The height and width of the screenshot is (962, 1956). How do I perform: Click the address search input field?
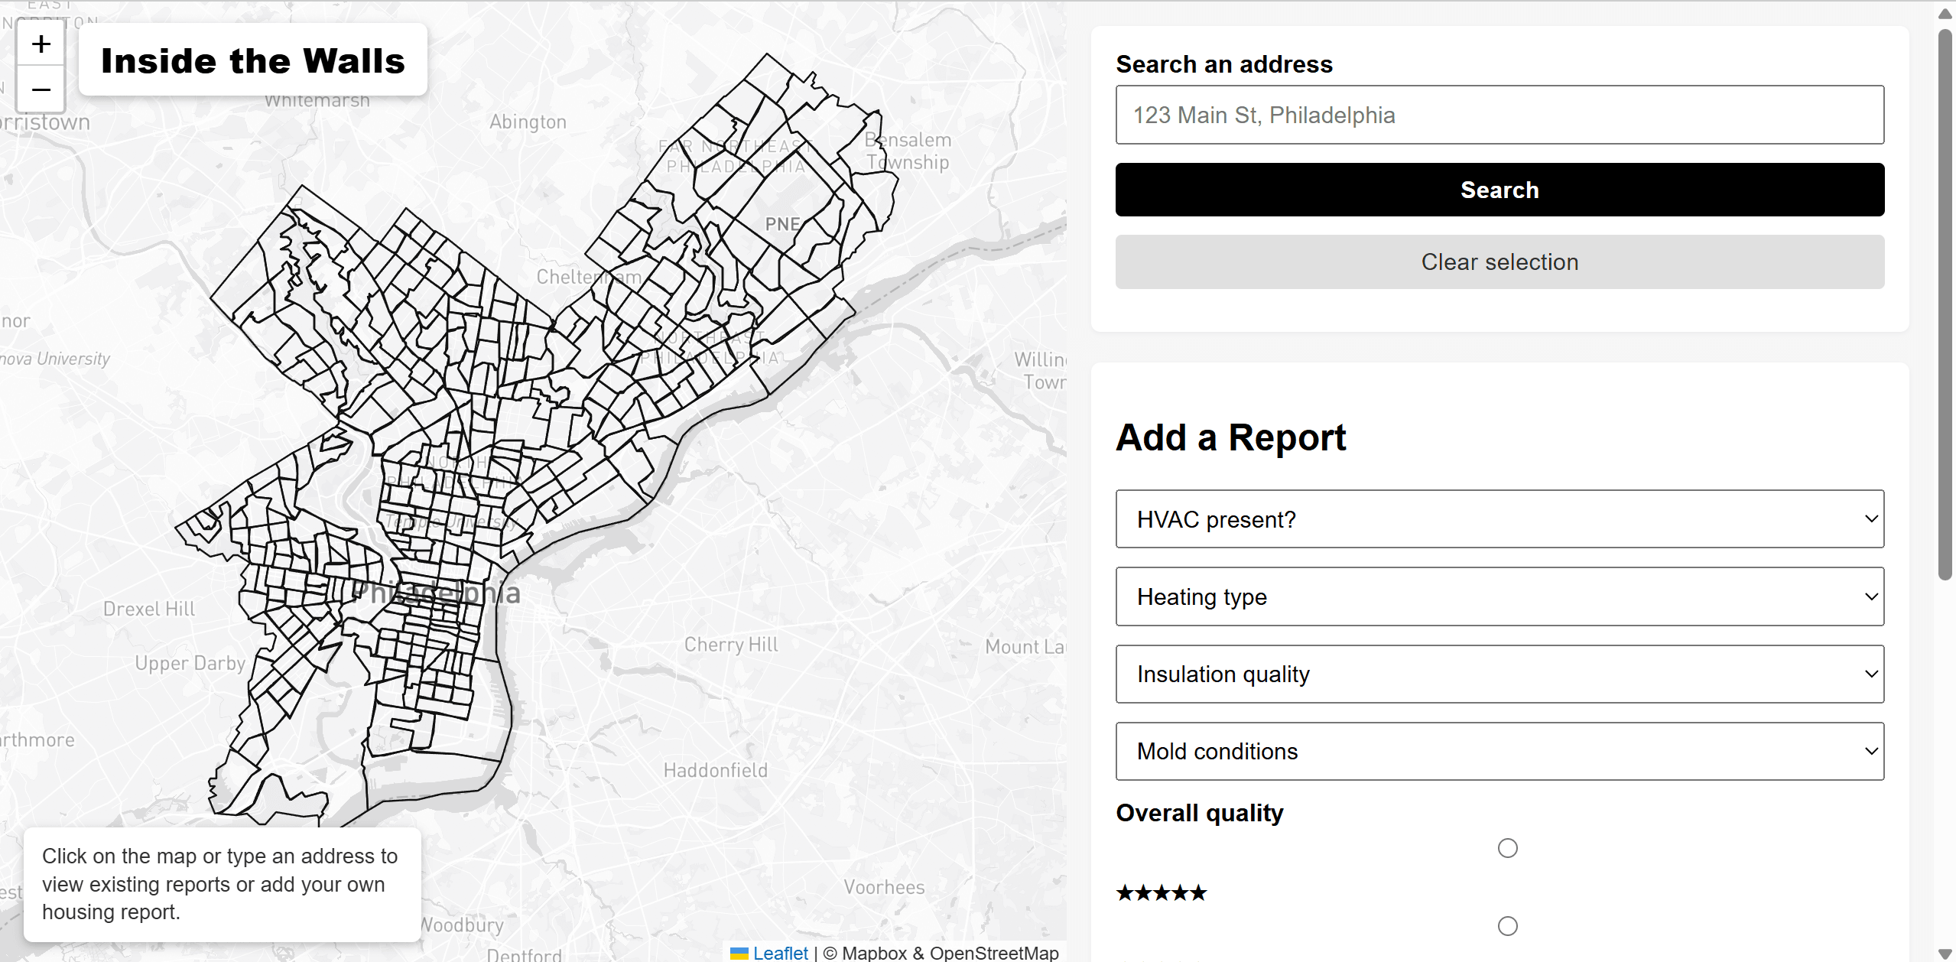click(1499, 115)
